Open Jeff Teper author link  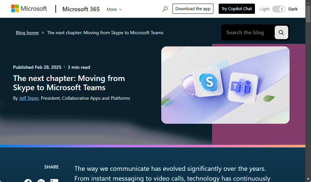[x=29, y=98]
